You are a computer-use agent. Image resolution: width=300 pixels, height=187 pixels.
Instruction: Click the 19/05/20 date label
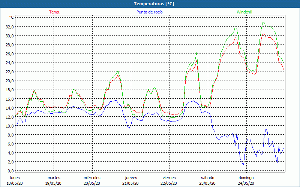pos(53,183)
